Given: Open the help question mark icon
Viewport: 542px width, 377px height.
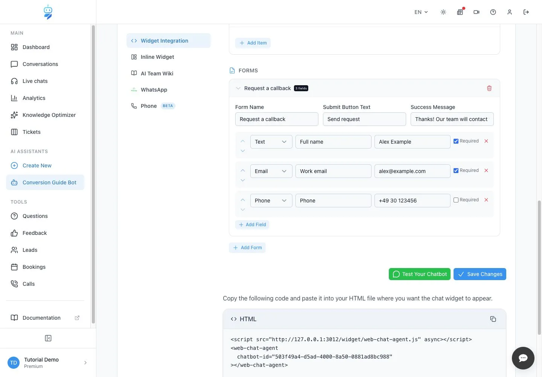Looking at the screenshot, I should [493, 12].
